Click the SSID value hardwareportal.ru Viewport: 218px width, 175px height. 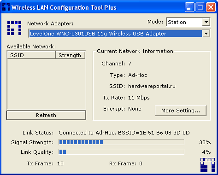[x=152, y=86]
